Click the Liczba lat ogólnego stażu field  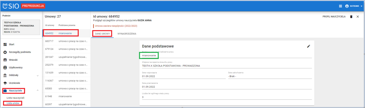pyautogui.click(x=227, y=96)
